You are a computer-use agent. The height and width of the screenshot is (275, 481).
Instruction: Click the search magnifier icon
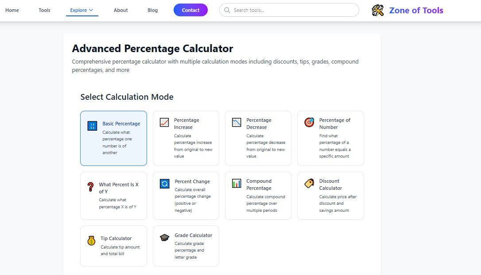(x=227, y=10)
